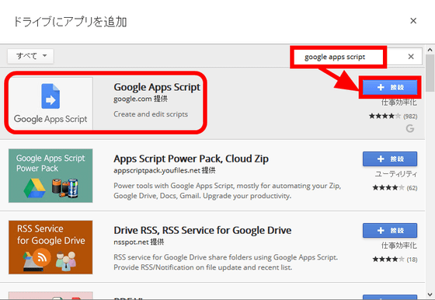Clear the search field with X
The width and height of the screenshot is (435, 300).
(411, 57)
